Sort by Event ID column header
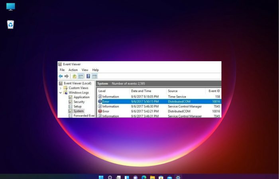Screen dimensions: 279x179 214,91
